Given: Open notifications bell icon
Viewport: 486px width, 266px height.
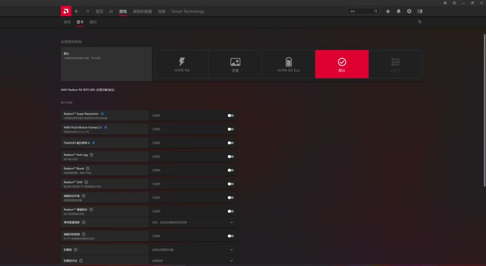Looking at the screenshot, I should coord(399,11).
